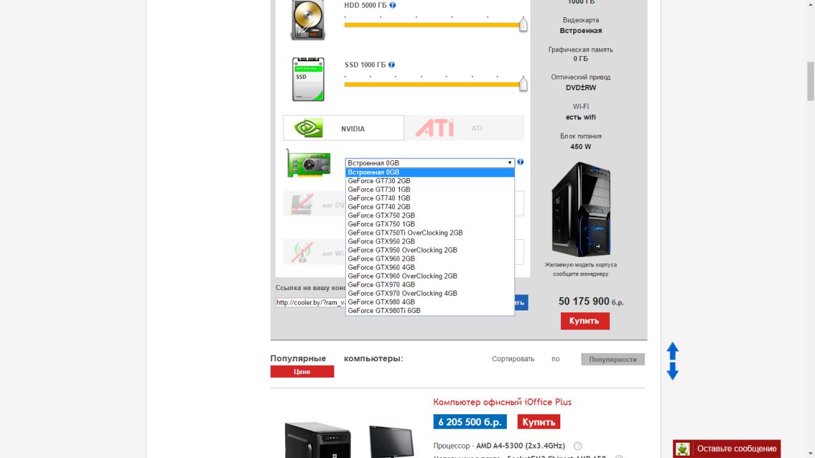Select GeForce GTX950 2GB option
Screen dimensions: 815x458
(430, 241)
